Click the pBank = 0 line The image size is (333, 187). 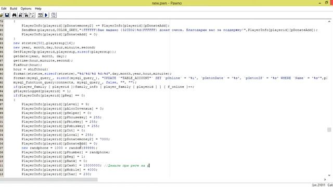click(x=54, y=161)
